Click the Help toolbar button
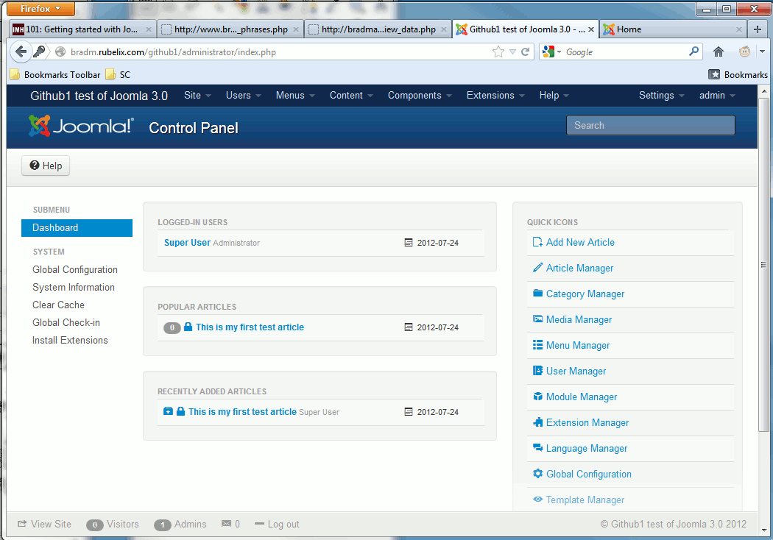Screen dimensions: 773x540 click(46, 166)
